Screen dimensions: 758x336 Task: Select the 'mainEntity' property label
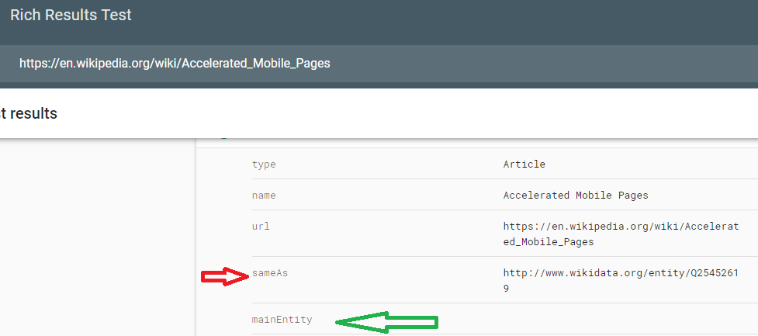pos(282,320)
